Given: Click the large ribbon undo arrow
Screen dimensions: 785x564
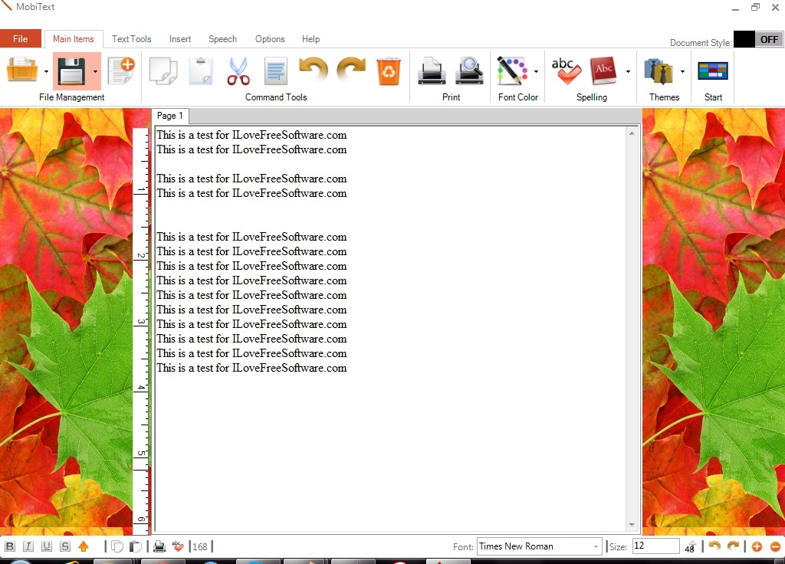Looking at the screenshot, I should [314, 69].
